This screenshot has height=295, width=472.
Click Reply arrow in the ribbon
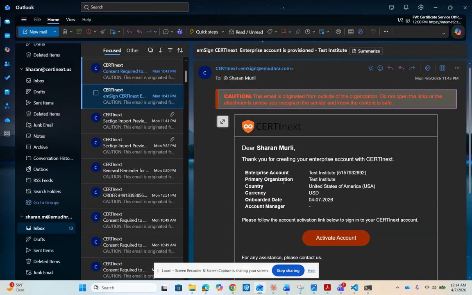coord(129,32)
